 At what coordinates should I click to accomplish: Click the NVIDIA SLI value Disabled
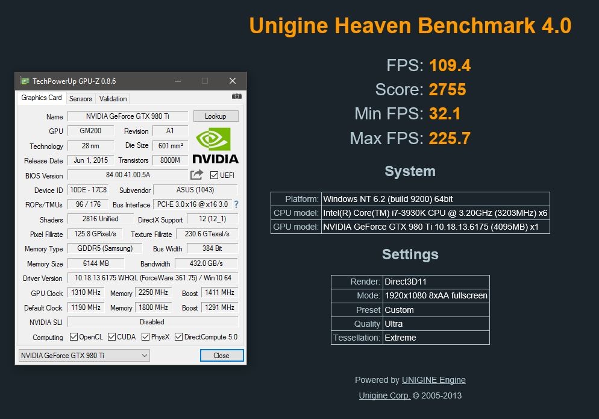pos(153,322)
